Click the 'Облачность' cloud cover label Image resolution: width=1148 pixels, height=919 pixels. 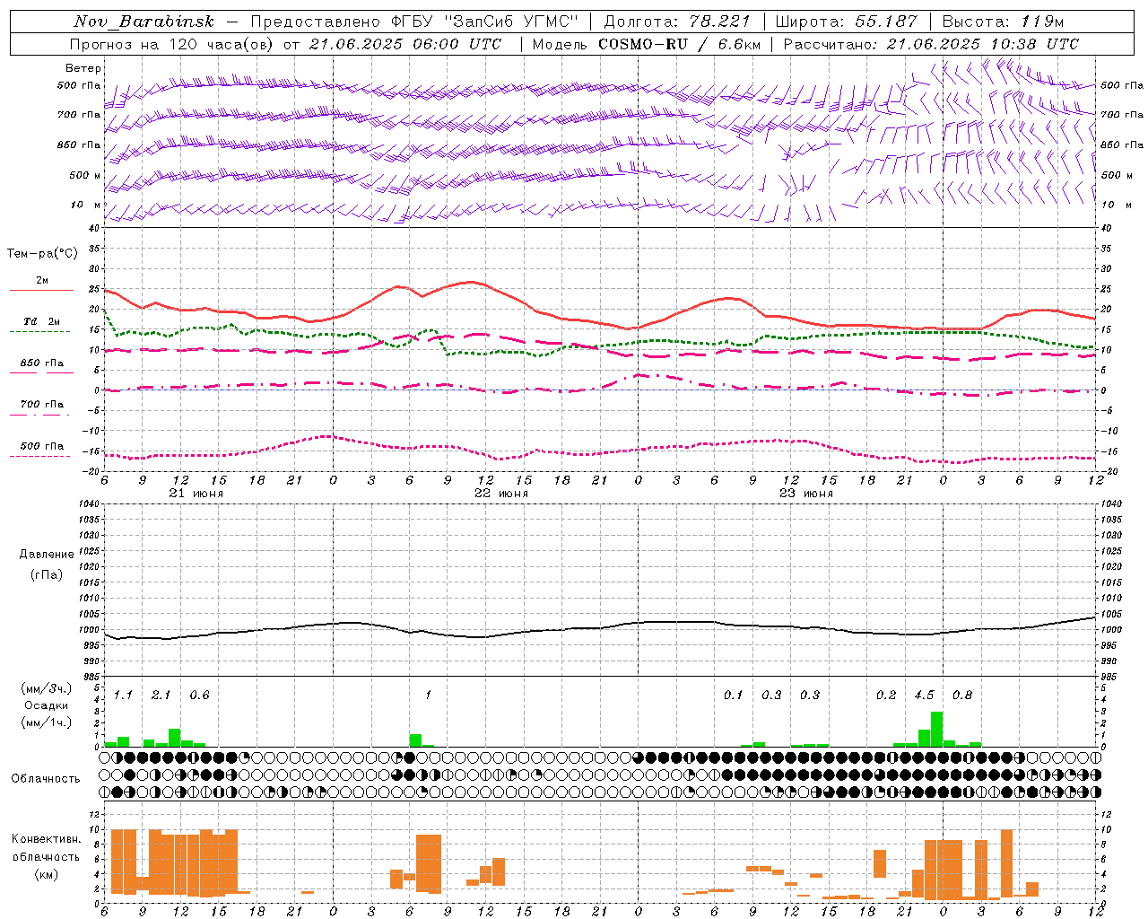[x=46, y=779]
